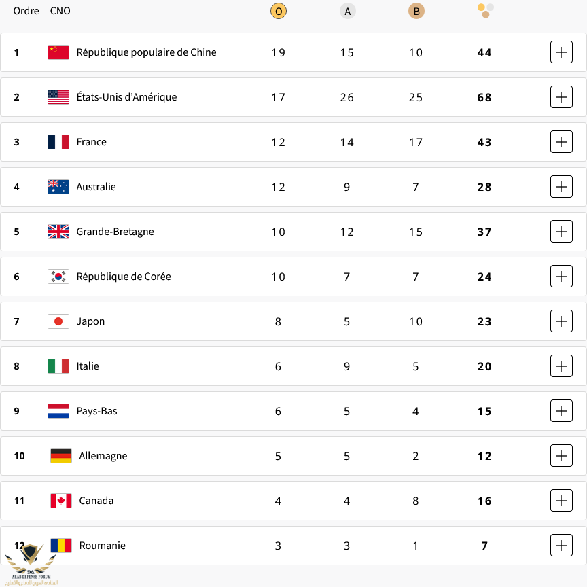Open the Allemagne country name link

coord(103,456)
